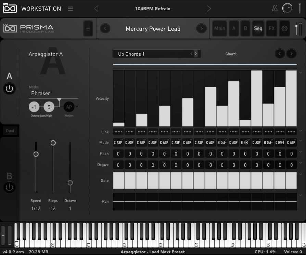Viewport: 306px width, 255px height.
Task: Open the Up Chords 1 preset dropdown
Action: [157, 54]
